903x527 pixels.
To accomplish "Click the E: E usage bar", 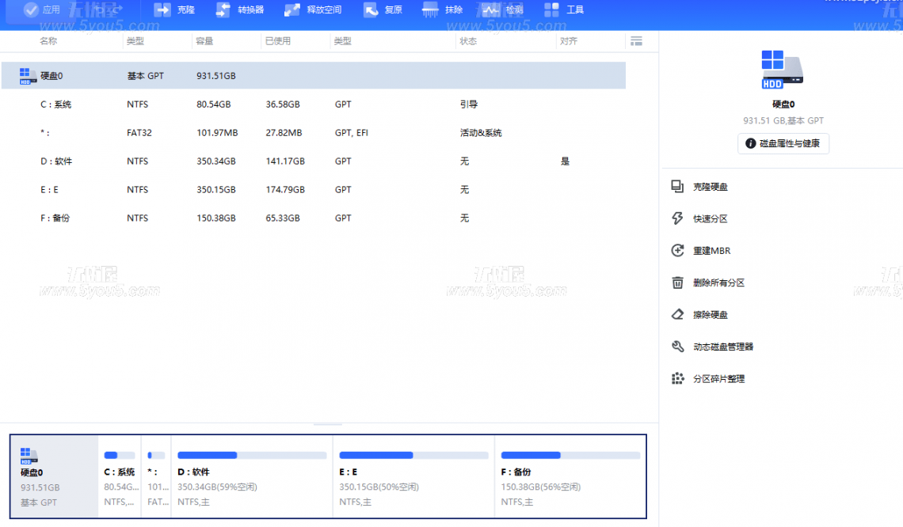I will pos(413,455).
